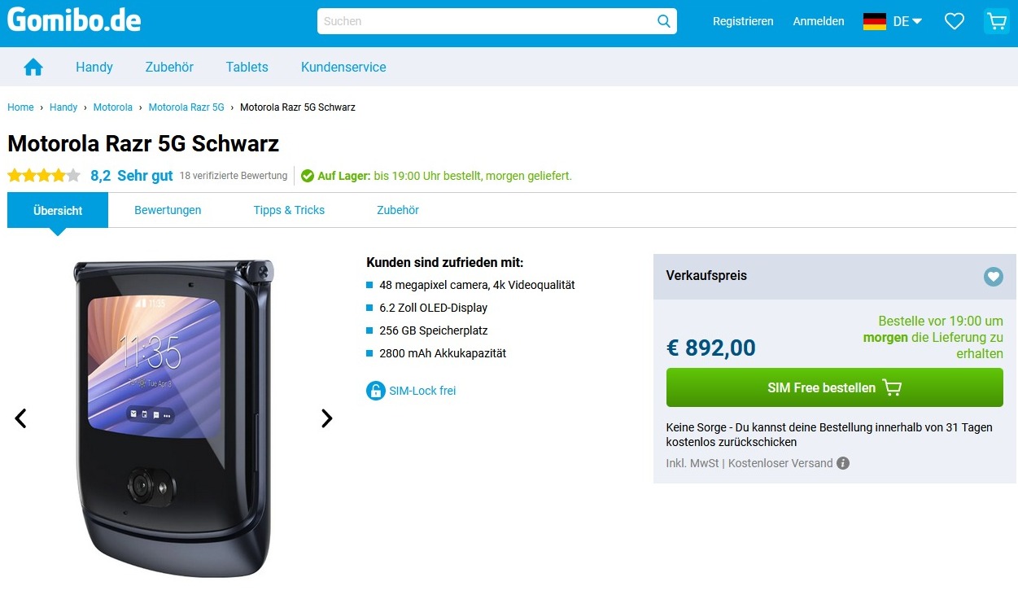Show previous product image arrow
The width and height of the screenshot is (1018, 595).
pyautogui.click(x=20, y=418)
